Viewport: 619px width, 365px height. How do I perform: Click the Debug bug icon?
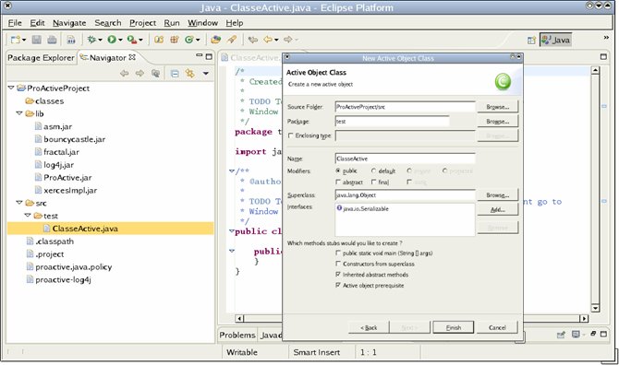pyautogui.click(x=91, y=40)
